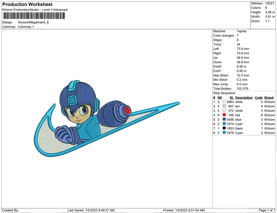Click the 'tan' description text
Viewport: 277px width, 213px height.
click(x=238, y=106)
